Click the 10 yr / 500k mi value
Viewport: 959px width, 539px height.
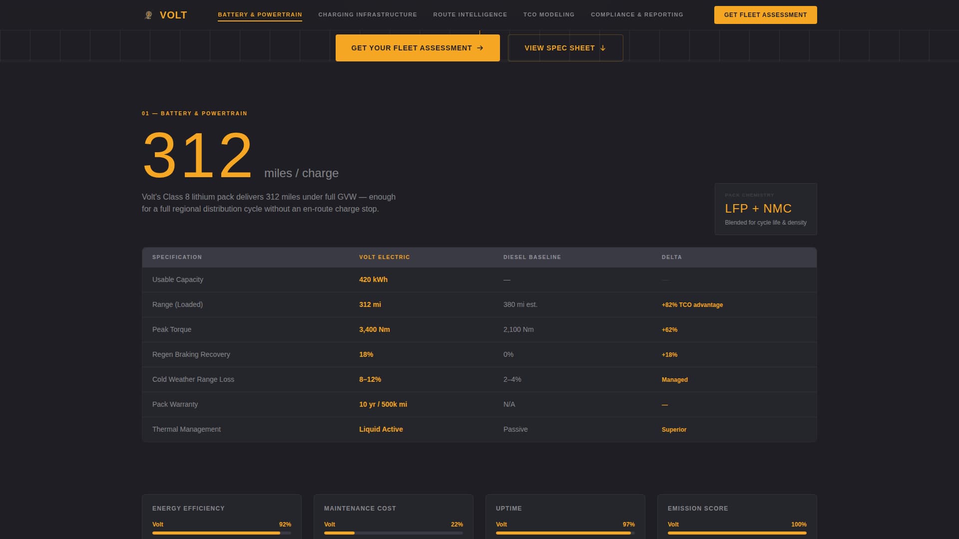(x=383, y=404)
